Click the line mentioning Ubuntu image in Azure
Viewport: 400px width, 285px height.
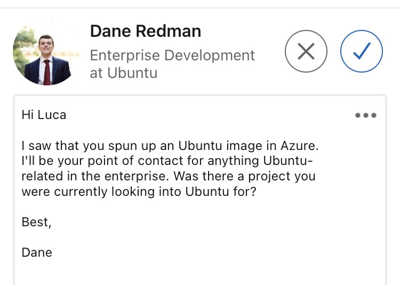[x=170, y=145]
